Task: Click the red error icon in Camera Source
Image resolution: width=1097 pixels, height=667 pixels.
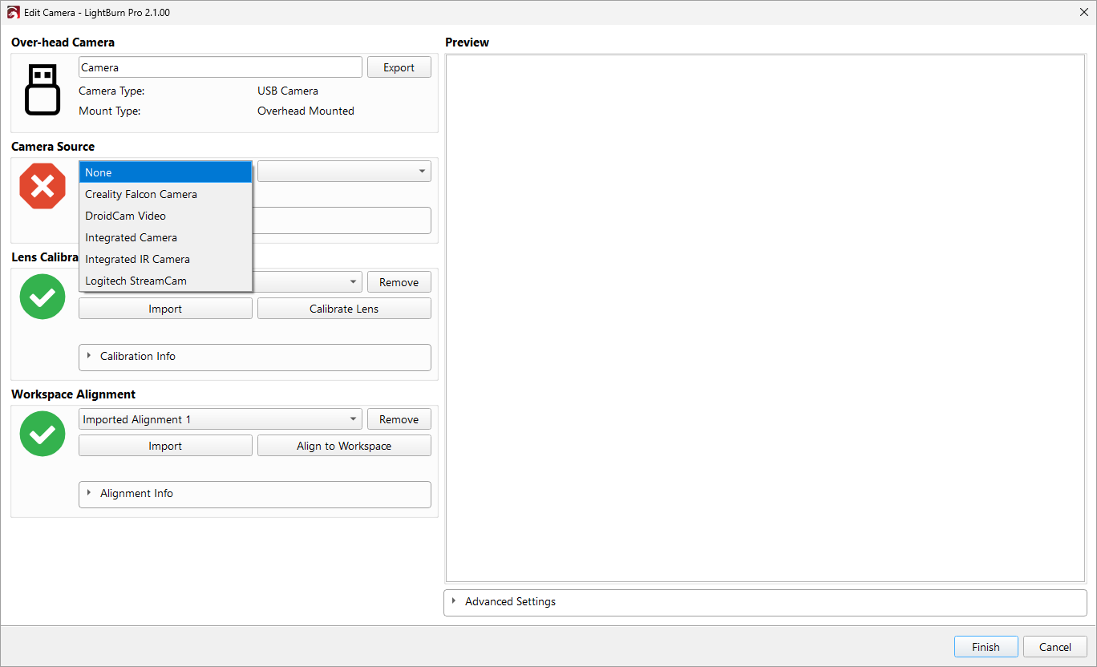Action: (43, 186)
